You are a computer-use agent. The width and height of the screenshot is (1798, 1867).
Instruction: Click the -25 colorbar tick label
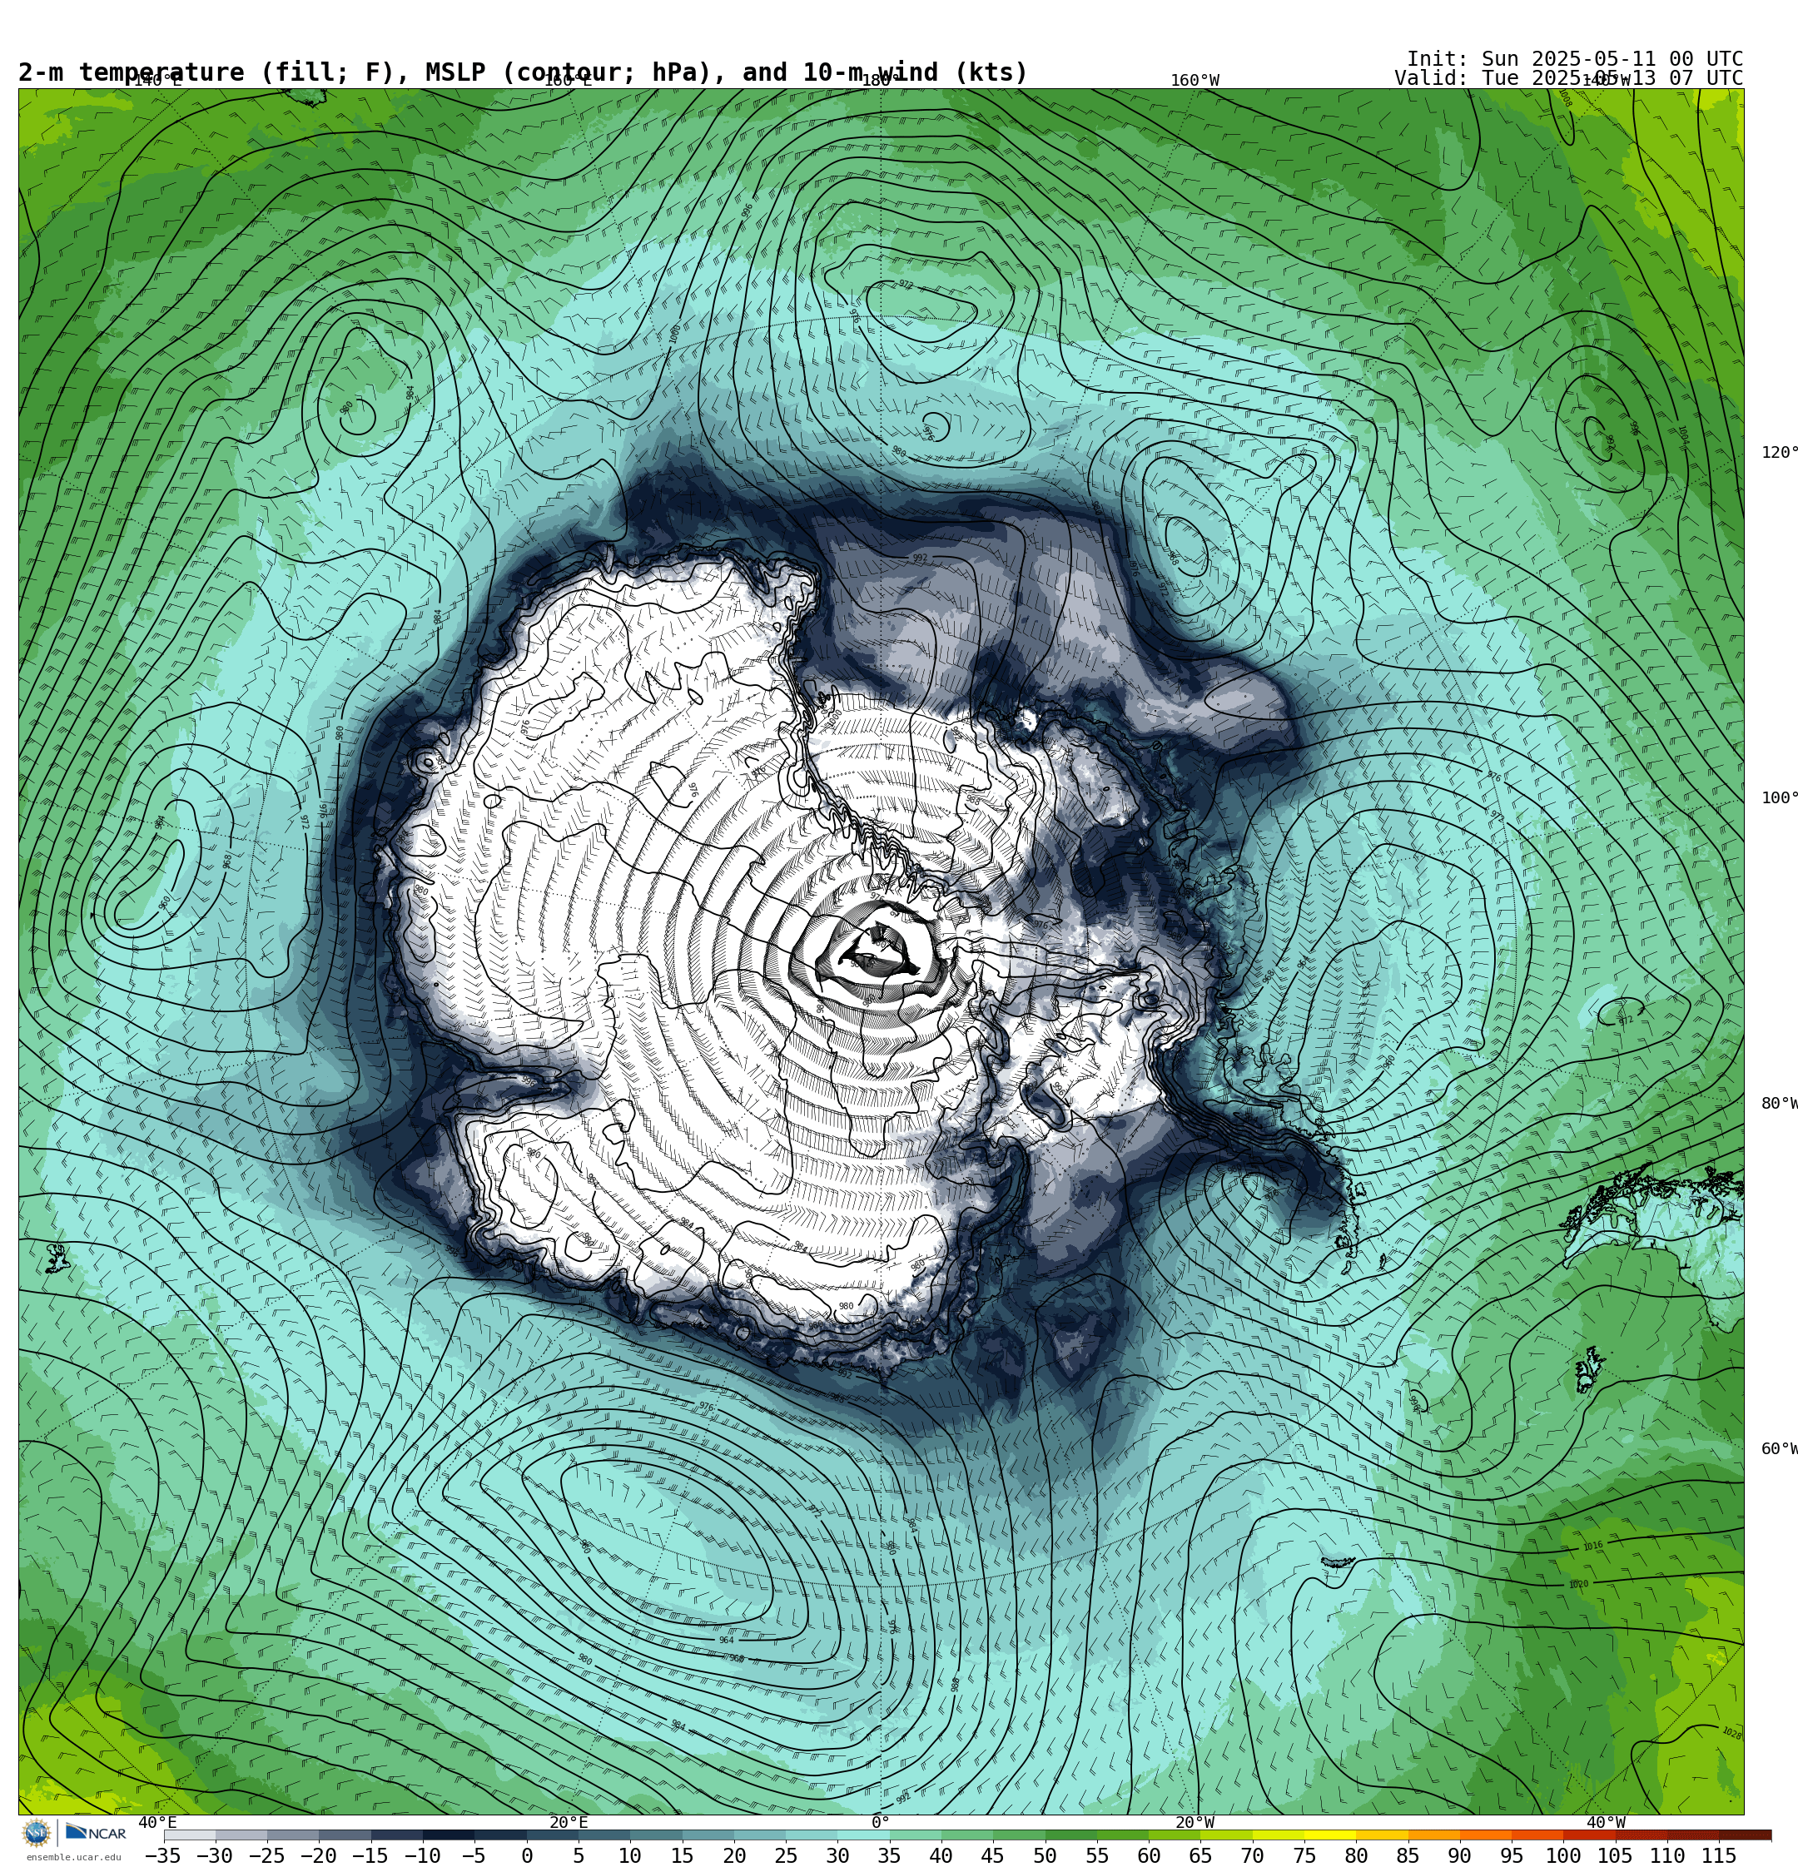[267, 1855]
